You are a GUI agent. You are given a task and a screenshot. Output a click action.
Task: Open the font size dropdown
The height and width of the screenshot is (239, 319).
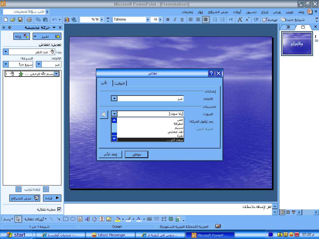[160, 20]
